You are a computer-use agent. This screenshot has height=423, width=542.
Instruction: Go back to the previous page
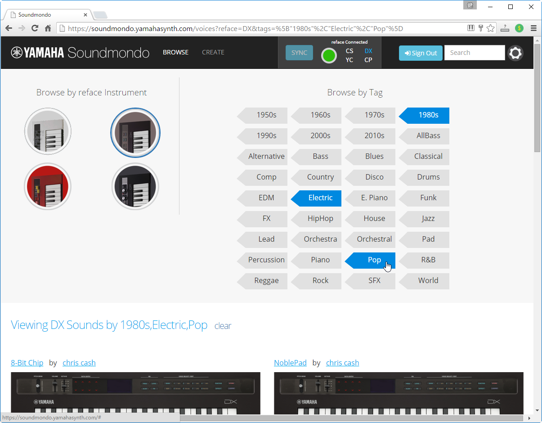click(x=9, y=28)
